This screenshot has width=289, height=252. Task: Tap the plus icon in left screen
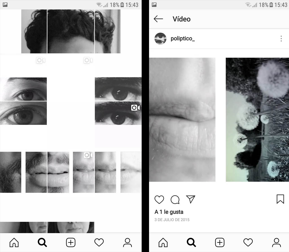pos(71,242)
